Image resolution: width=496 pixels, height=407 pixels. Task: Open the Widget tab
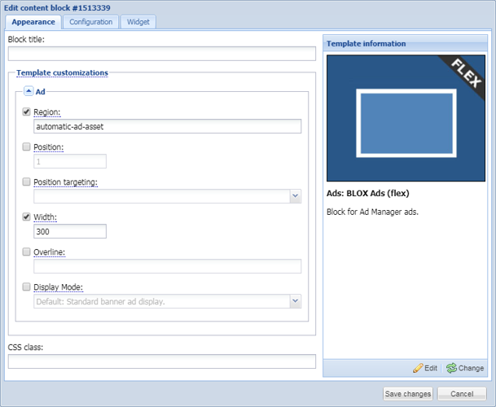138,22
